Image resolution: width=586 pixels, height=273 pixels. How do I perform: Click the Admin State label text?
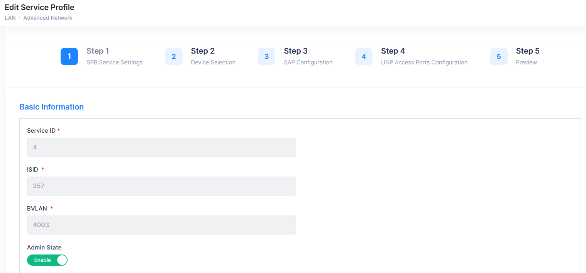tap(44, 248)
